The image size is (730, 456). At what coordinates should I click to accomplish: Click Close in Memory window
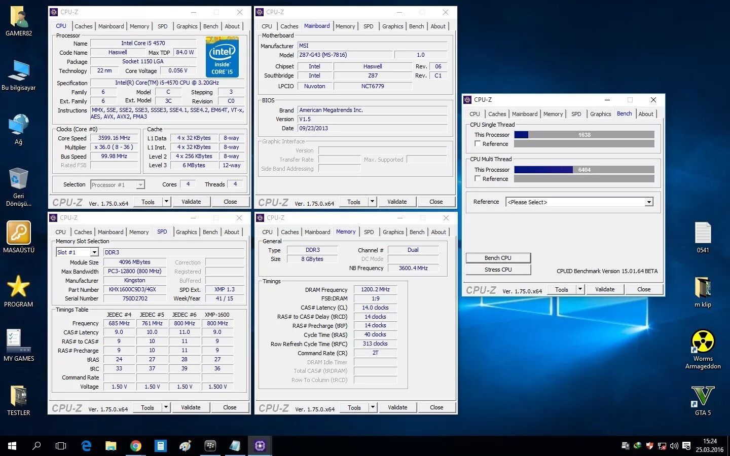(x=436, y=407)
